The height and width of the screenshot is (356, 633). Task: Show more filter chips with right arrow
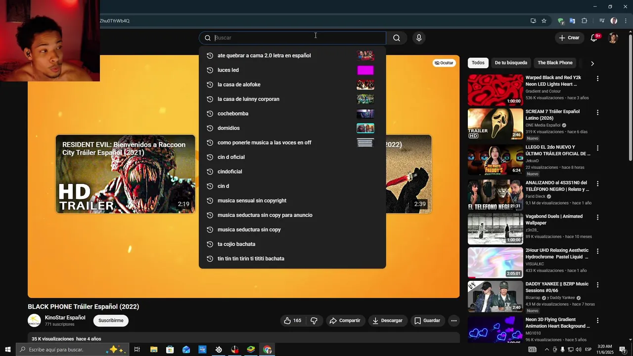tap(592, 63)
